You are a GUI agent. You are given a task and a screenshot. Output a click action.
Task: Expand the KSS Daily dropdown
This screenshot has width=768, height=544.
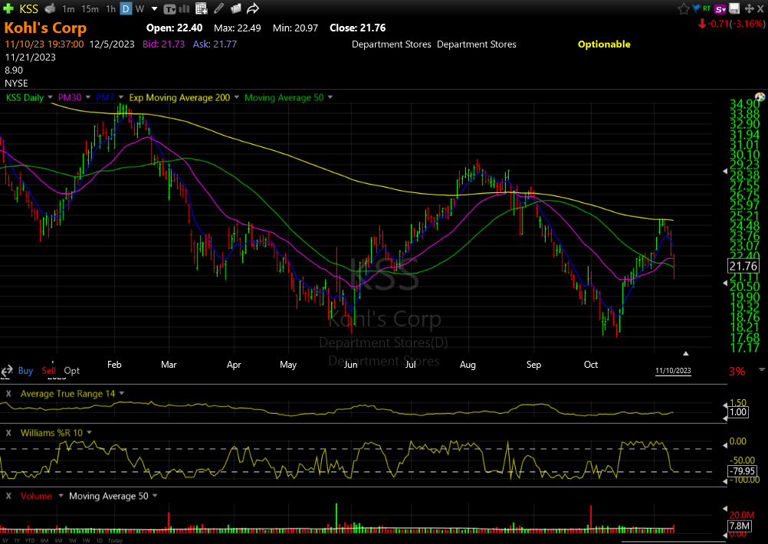[50, 97]
